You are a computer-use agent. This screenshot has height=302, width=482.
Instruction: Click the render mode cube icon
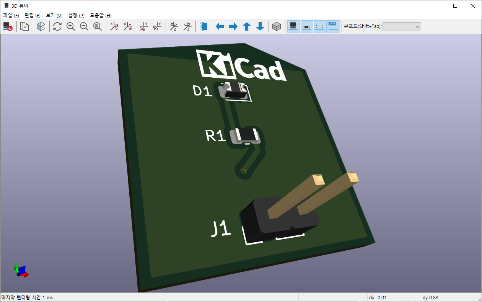click(41, 26)
